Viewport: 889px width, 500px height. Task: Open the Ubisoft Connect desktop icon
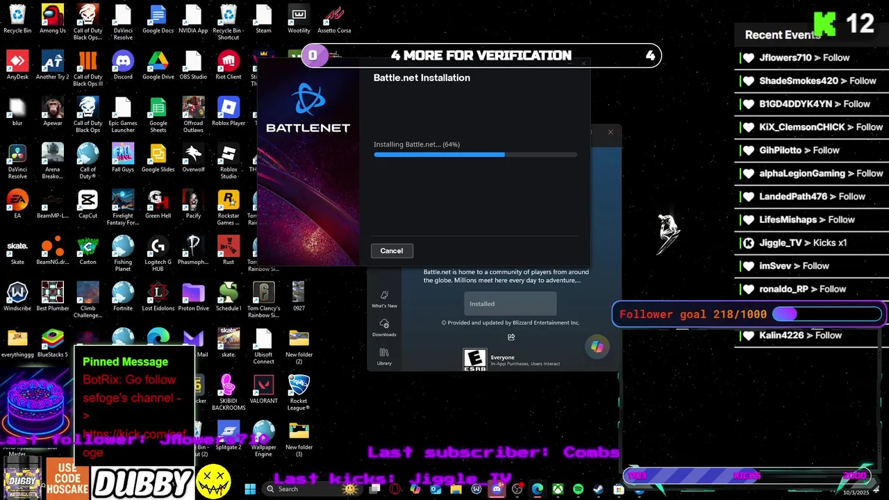tap(263, 347)
